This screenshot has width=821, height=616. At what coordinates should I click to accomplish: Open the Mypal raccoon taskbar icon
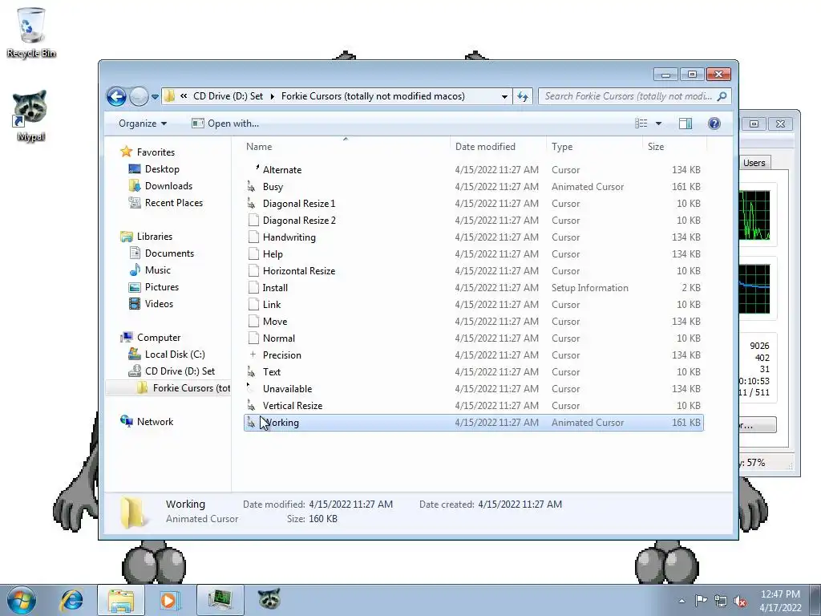pos(269,599)
